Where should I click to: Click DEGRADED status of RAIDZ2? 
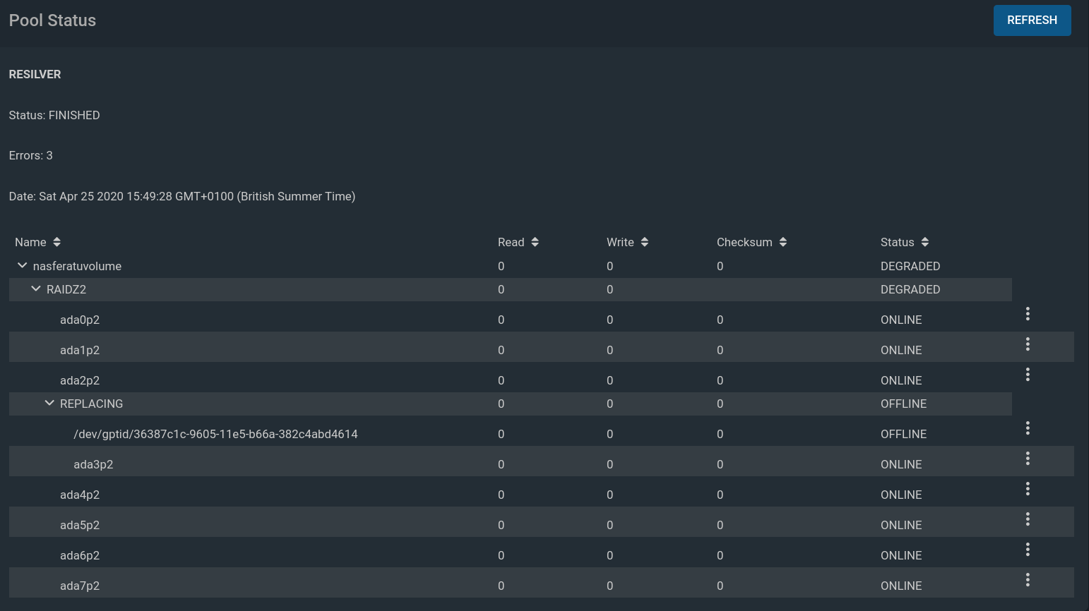click(910, 289)
